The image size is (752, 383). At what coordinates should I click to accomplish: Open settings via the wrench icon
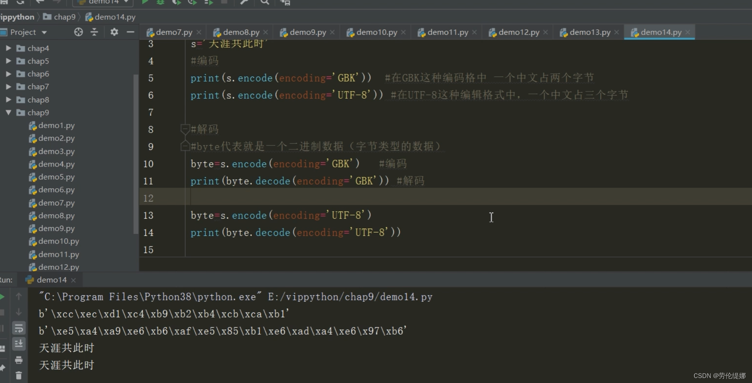[244, 2]
